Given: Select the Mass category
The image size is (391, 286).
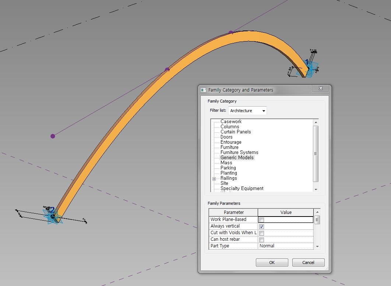Looking at the screenshot, I should click(x=226, y=162).
